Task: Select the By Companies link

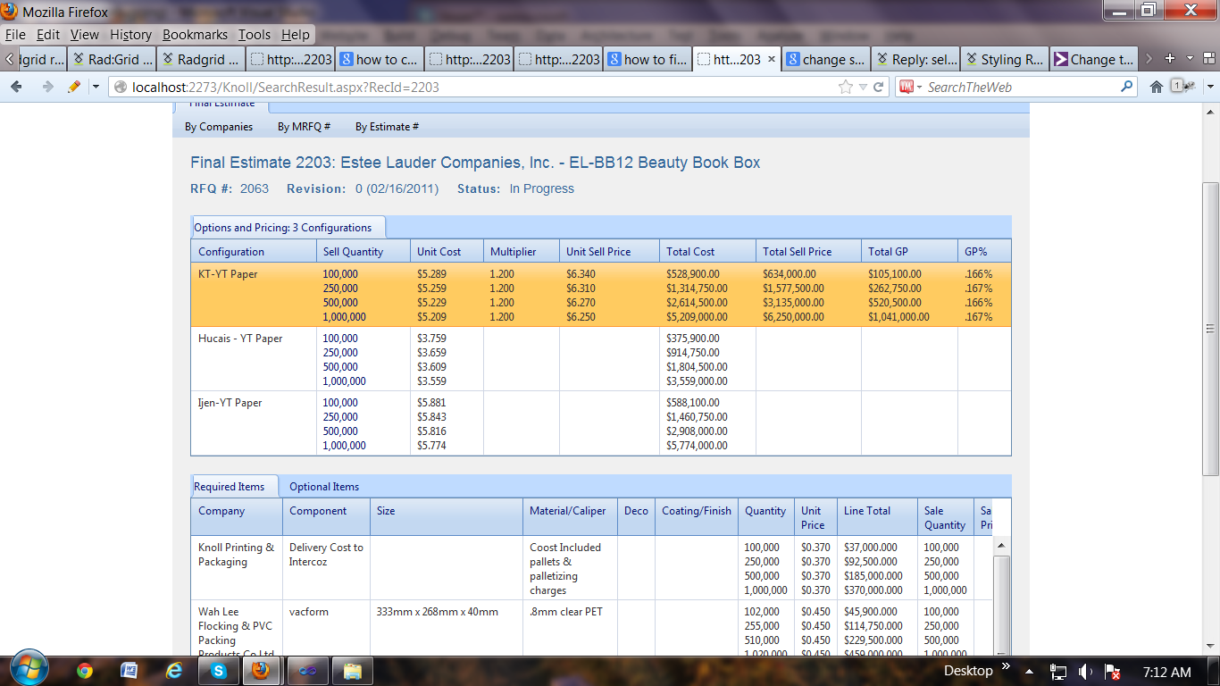Action: 219,127
